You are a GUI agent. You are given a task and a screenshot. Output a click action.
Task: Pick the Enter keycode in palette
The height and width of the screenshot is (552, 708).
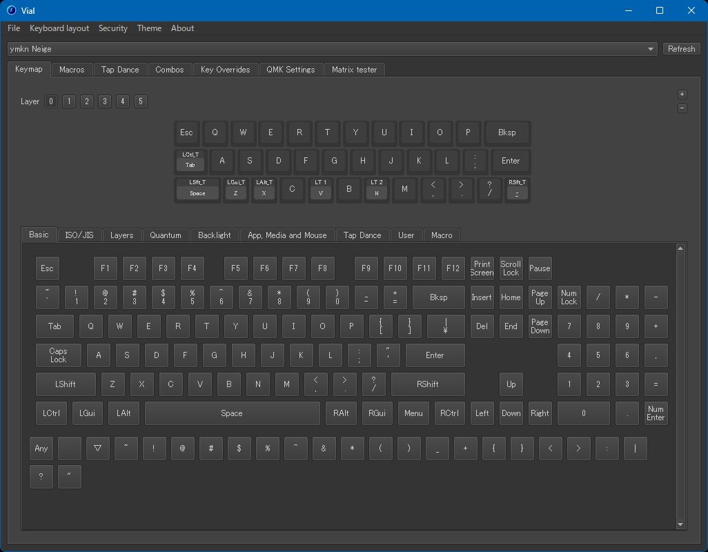435,355
